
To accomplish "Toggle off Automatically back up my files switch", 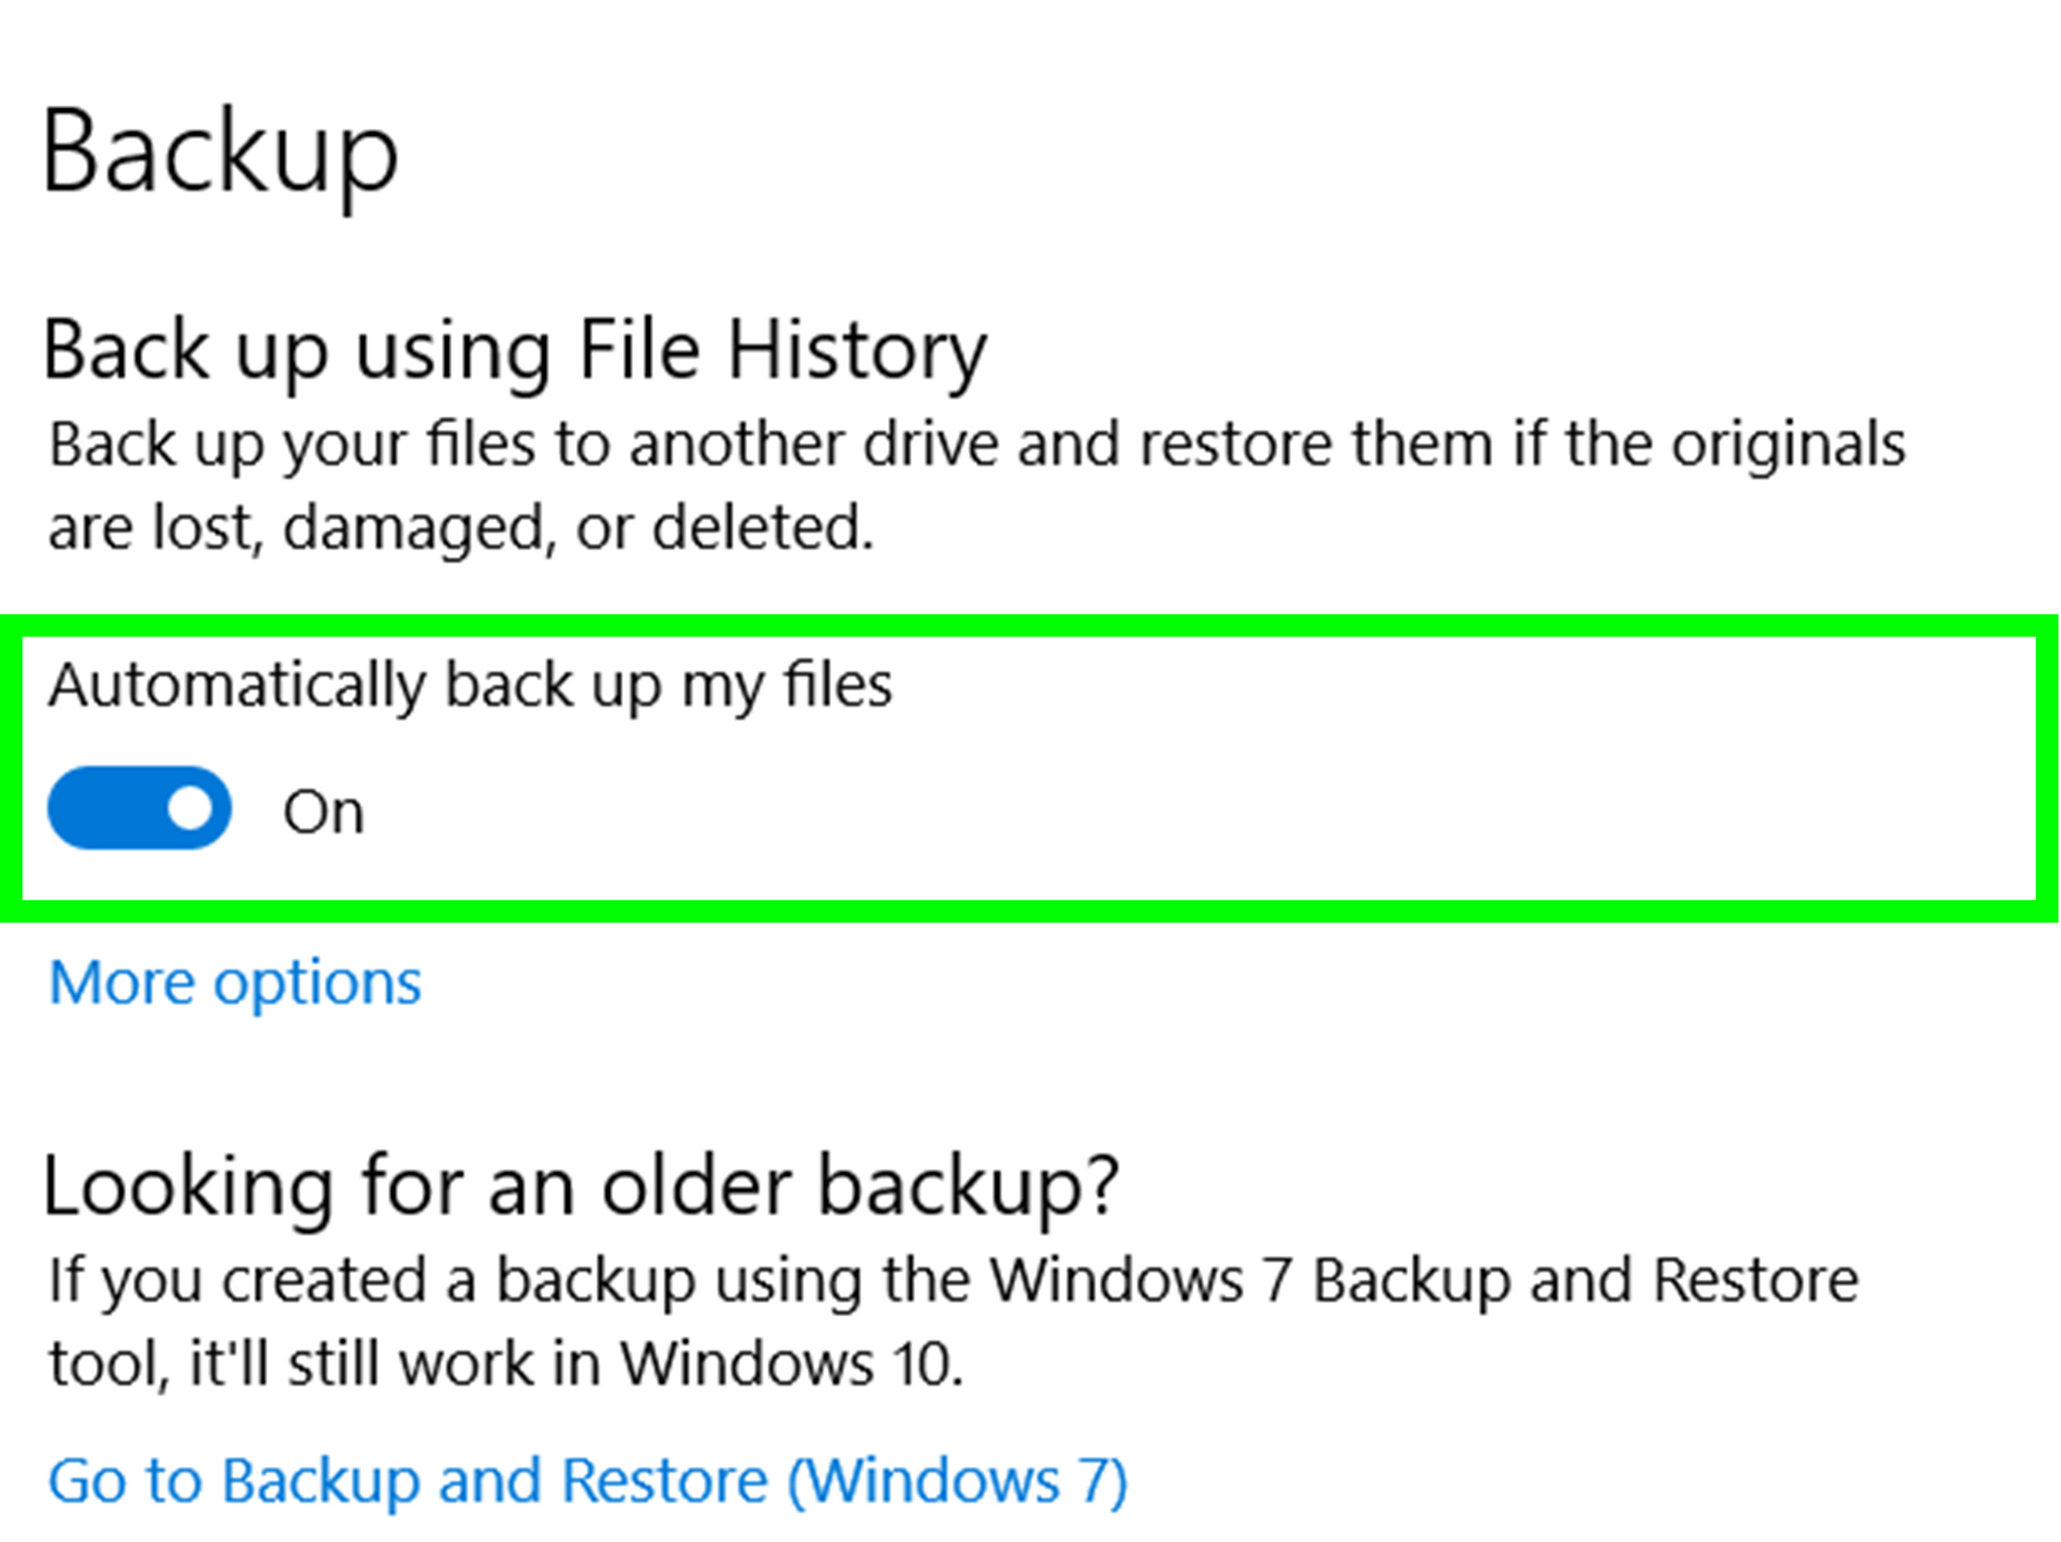I will click(139, 808).
